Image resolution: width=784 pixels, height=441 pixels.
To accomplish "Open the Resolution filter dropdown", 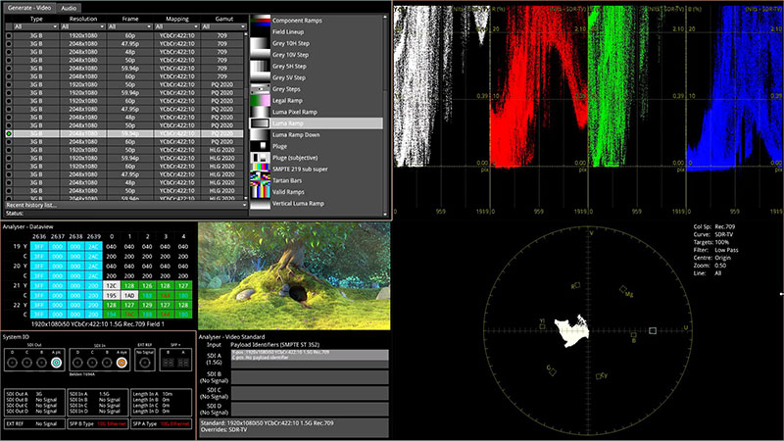I will pyautogui.click(x=84, y=26).
